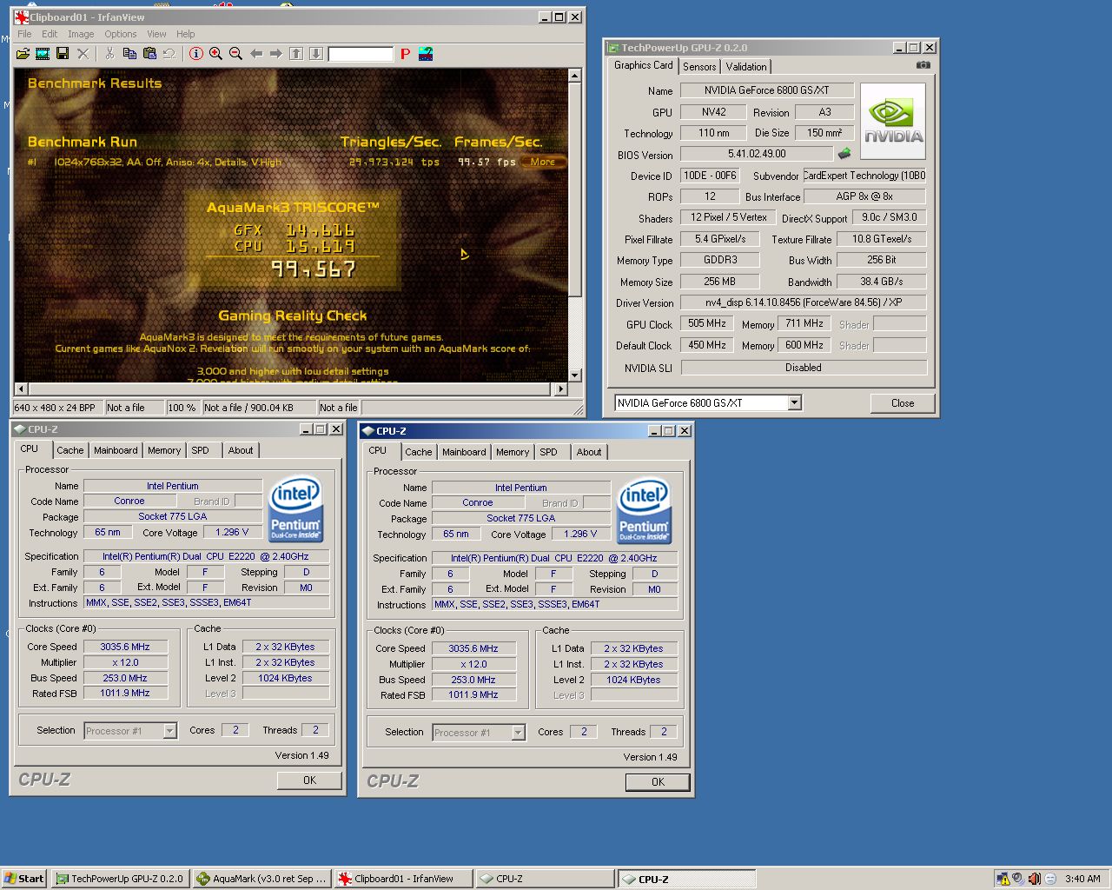Click the Driver Version value field in GPU-Z

(804, 302)
